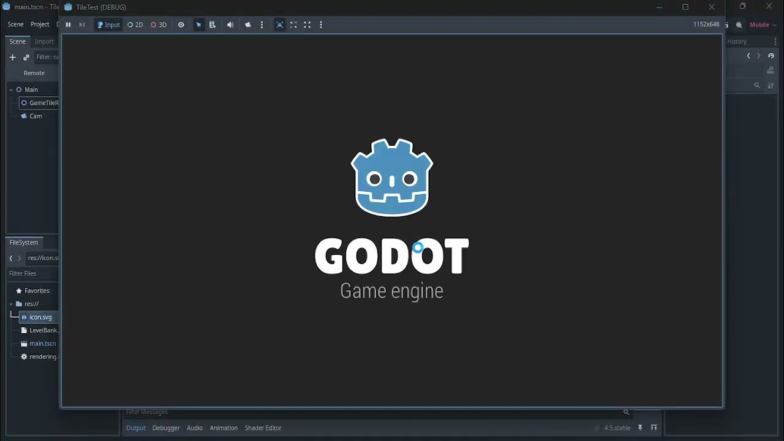
Task: Open documentation via the DOC icon
Action: pos(771,71)
